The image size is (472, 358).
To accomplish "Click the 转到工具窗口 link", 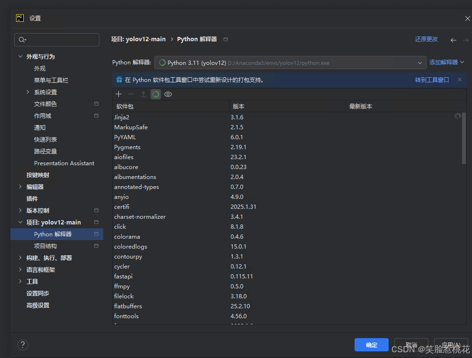I will coord(432,80).
